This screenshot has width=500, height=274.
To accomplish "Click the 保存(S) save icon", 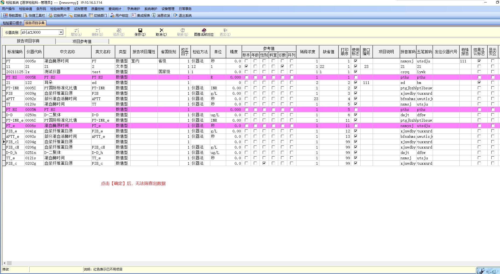I will coord(140,30).
